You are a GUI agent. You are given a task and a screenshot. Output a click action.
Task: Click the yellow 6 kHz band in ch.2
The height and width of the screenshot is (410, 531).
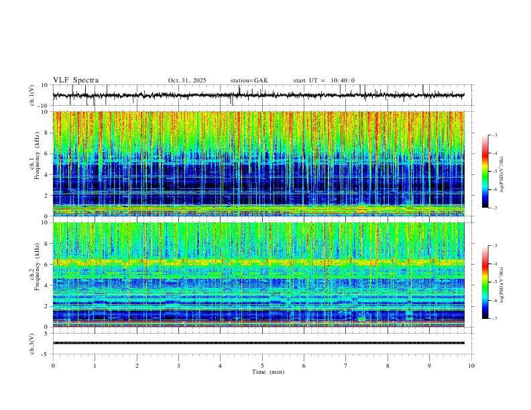[x=259, y=262]
